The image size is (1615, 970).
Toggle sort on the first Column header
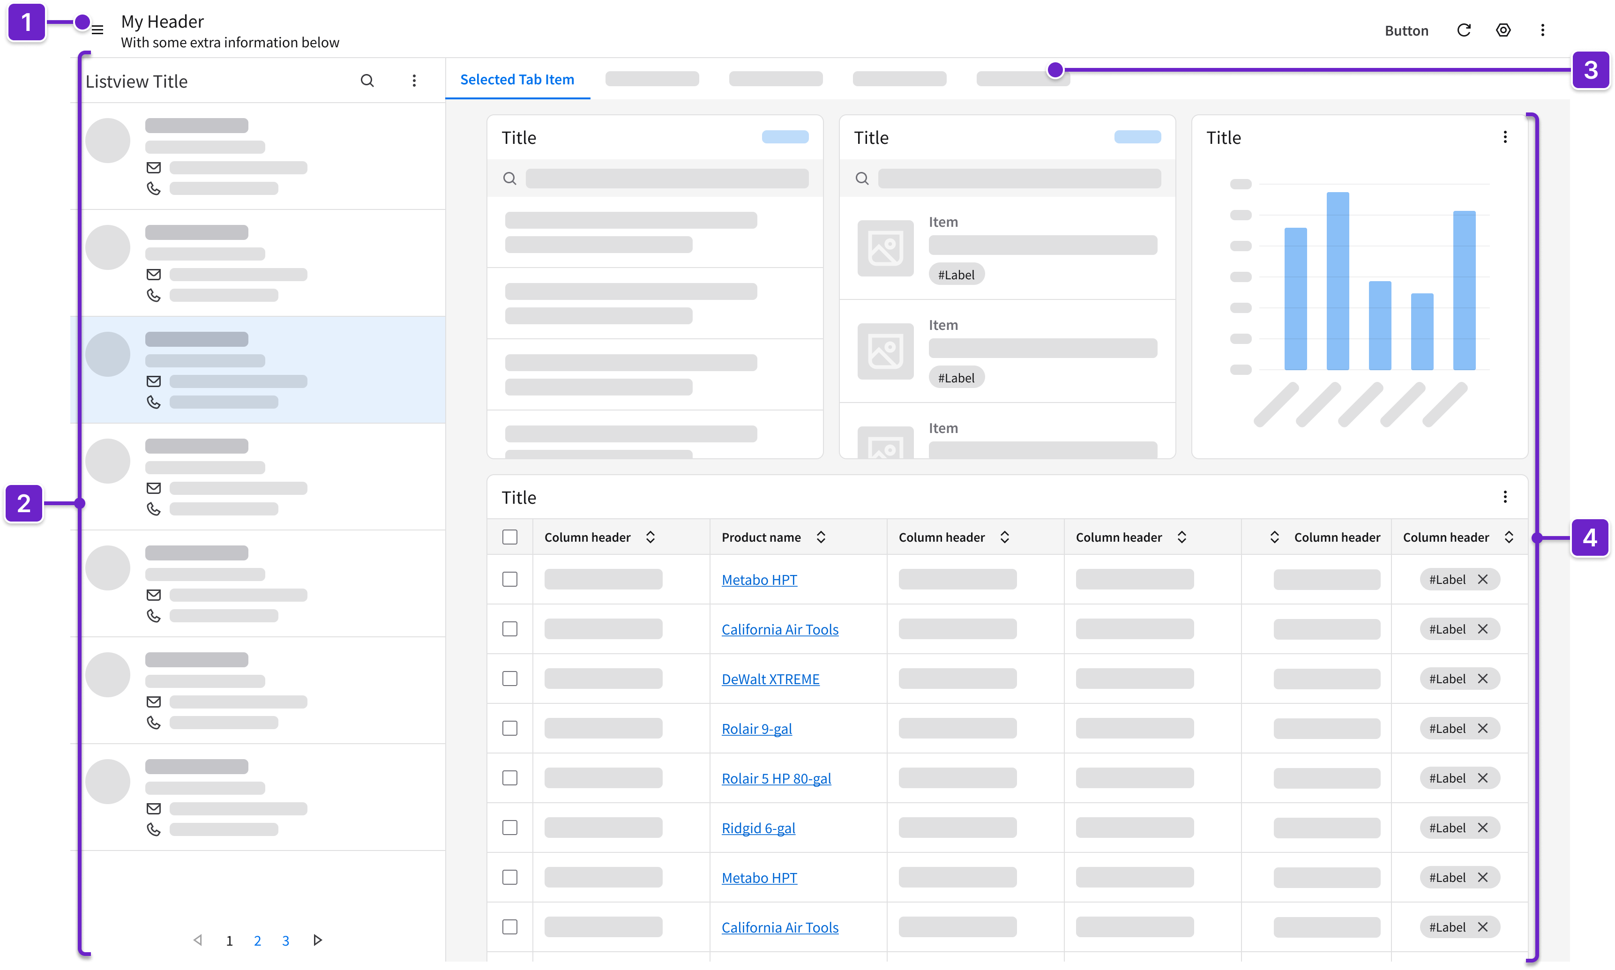(x=650, y=537)
